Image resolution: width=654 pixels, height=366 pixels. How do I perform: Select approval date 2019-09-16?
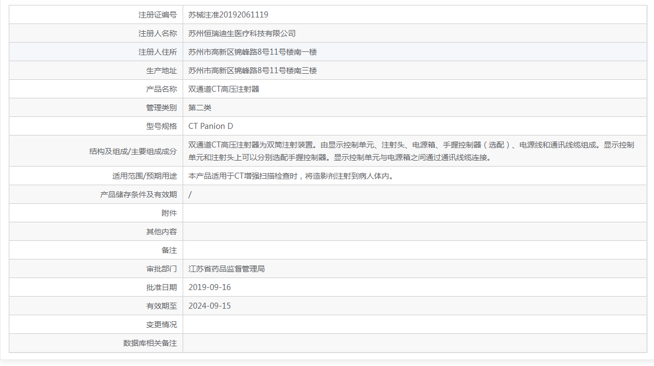click(209, 288)
